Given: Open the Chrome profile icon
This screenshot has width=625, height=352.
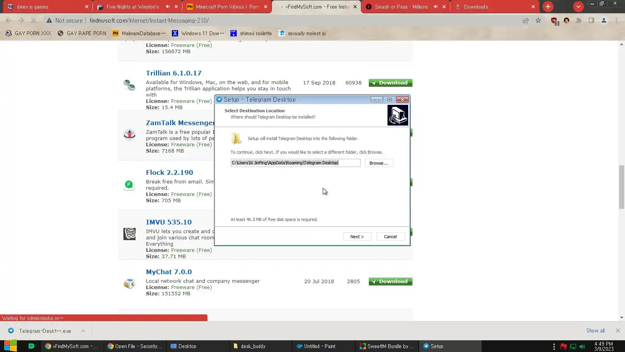Looking at the screenshot, I should click(x=604, y=20).
